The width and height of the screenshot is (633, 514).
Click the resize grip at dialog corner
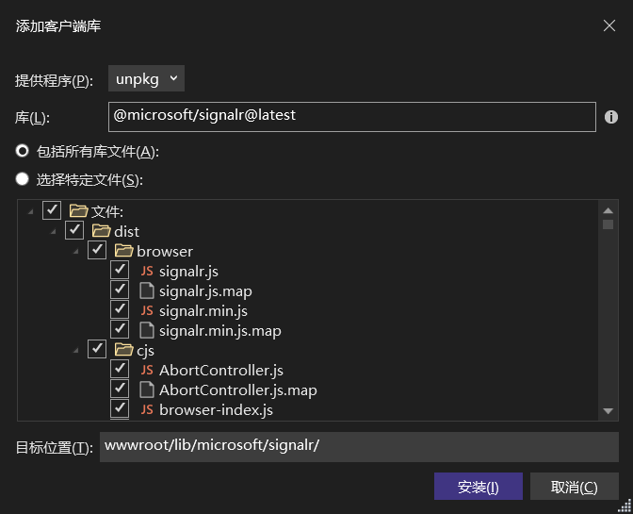pyautogui.click(x=625, y=506)
